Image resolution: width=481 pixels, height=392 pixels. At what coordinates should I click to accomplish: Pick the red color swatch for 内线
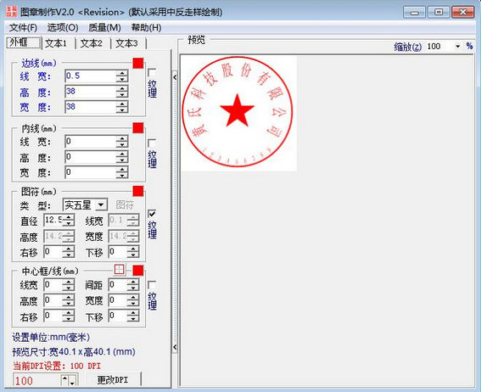[138, 128]
